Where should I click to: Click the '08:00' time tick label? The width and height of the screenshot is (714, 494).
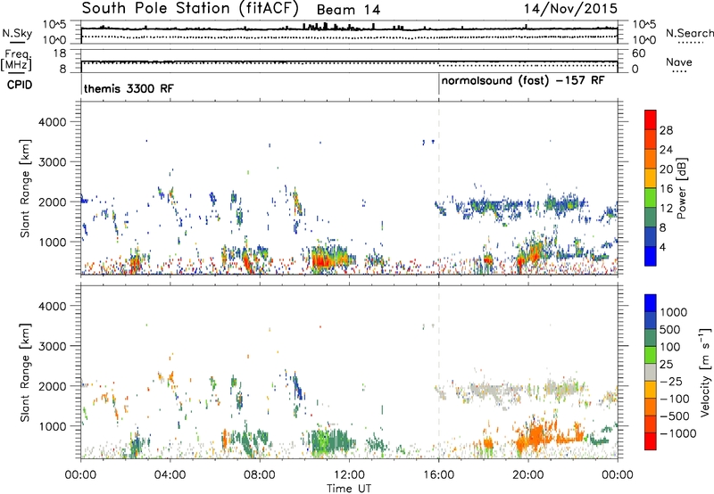tap(260, 475)
